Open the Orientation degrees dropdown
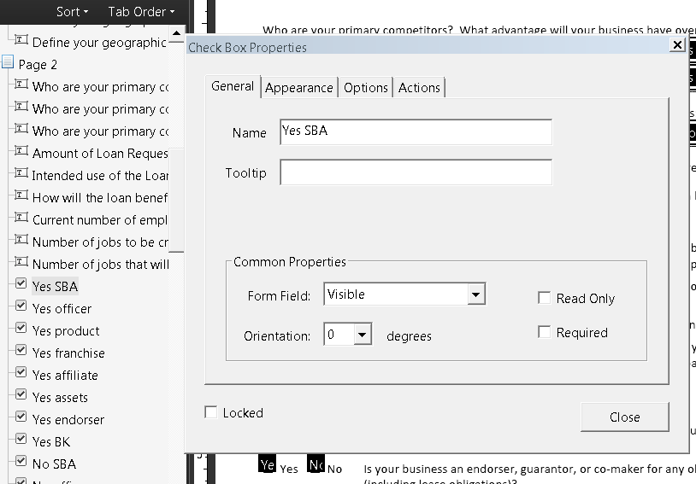This screenshot has width=696, height=484. 363,335
